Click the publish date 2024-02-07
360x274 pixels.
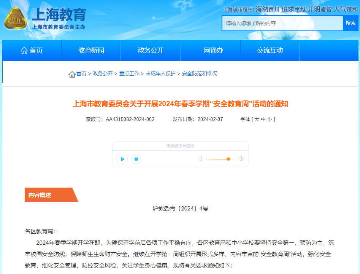(x=210, y=119)
